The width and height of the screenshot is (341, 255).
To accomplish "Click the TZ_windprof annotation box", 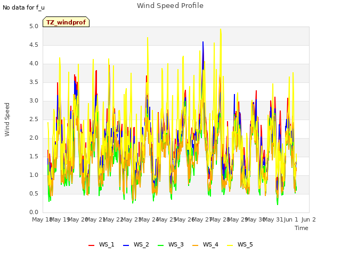I will point(66,22).
